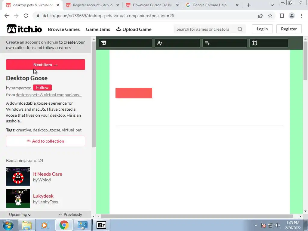Go back with browser back arrow
Screen dimensions: 308x231
click(x=7, y=16)
